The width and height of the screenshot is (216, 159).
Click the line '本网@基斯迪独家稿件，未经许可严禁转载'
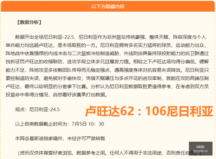pyautogui.click(x=60, y=138)
